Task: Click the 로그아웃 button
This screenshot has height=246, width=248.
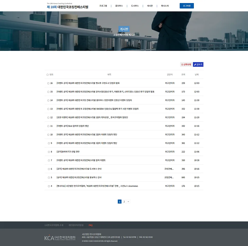Action: pos(187,6)
